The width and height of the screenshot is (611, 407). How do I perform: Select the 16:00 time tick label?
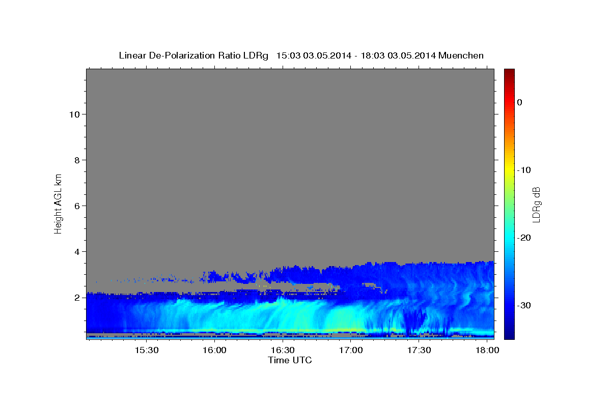pyautogui.click(x=214, y=351)
